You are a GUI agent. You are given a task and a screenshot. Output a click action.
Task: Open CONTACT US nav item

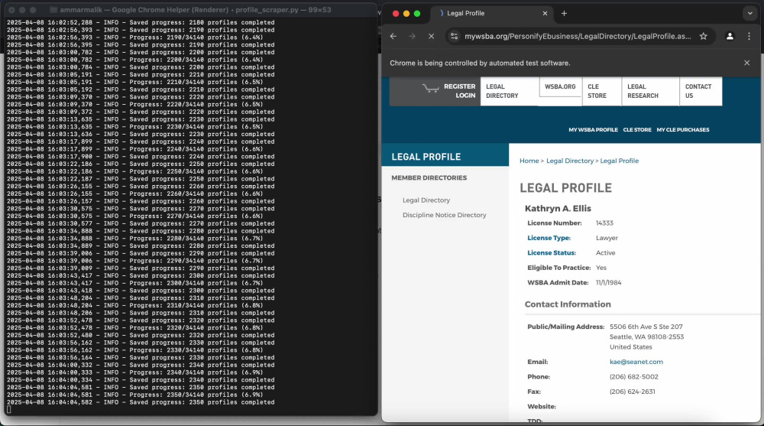[701, 91]
